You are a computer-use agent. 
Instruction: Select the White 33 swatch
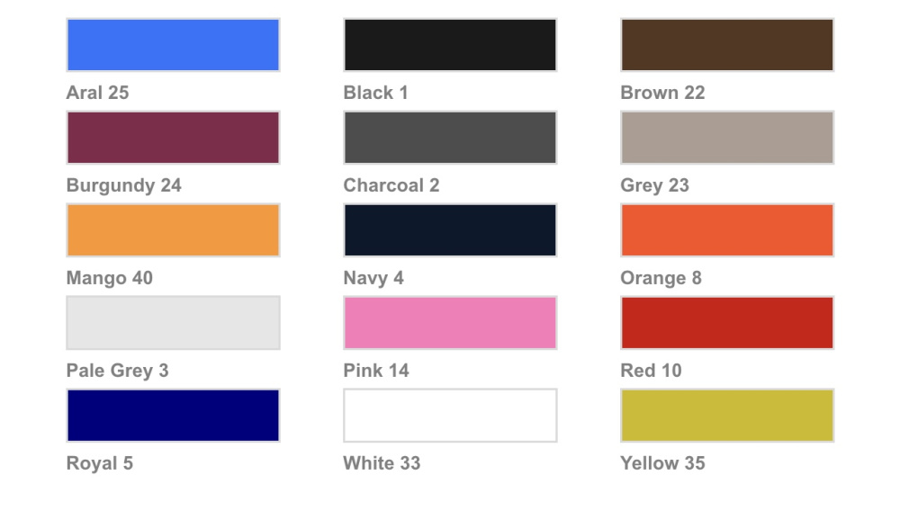tap(450, 416)
